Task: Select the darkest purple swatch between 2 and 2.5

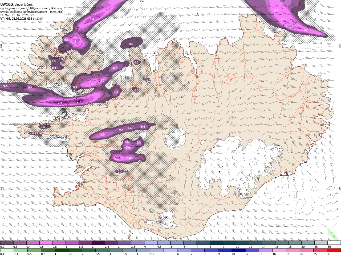Action: 98,243
